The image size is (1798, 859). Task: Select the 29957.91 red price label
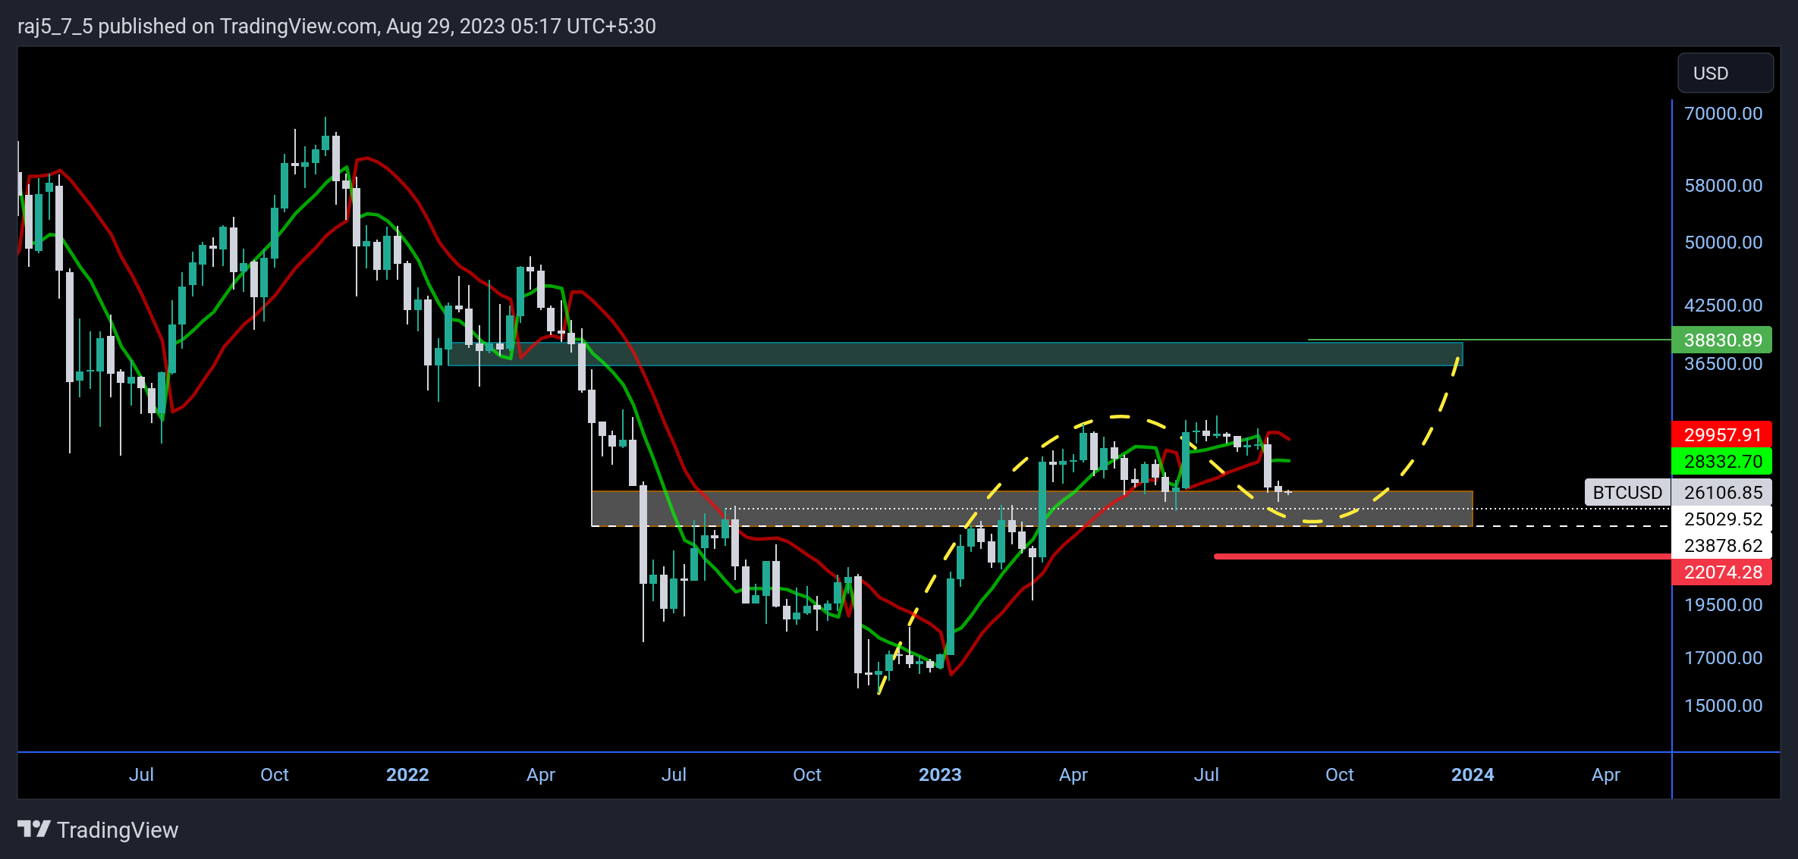(x=1721, y=434)
